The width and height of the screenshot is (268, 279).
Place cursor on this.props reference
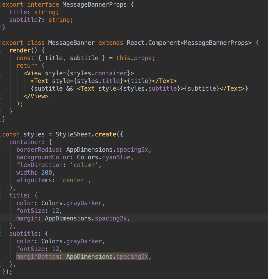(135, 58)
